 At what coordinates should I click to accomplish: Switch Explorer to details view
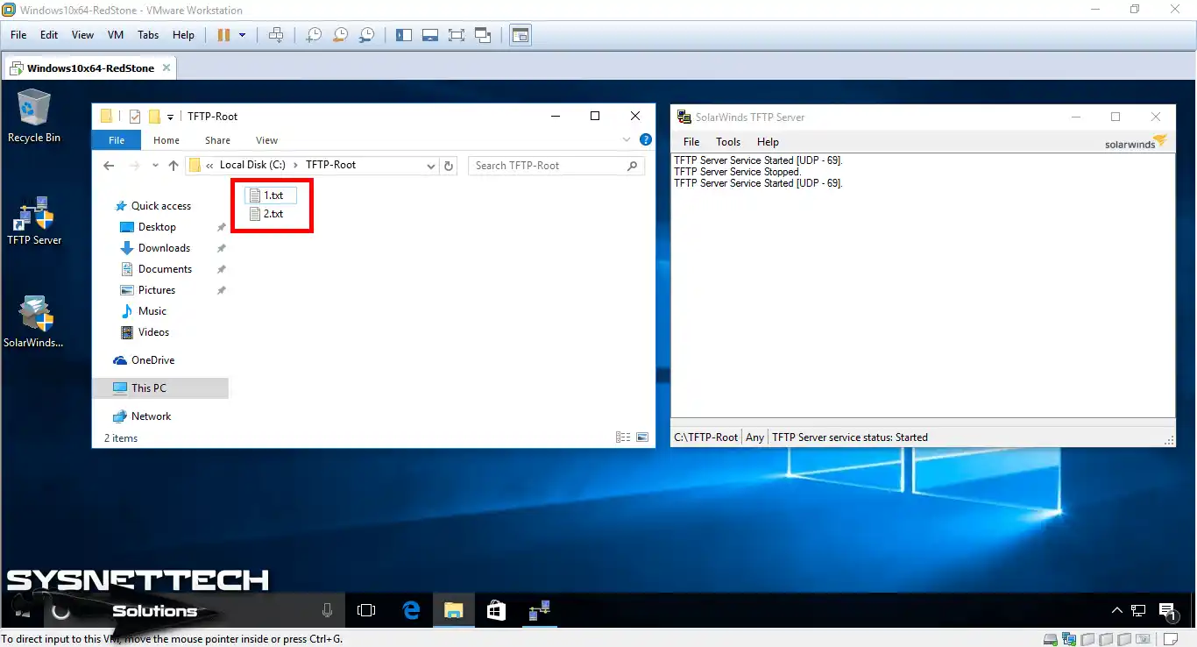coord(623,437)
